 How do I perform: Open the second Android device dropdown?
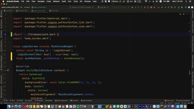pos(120,7)
